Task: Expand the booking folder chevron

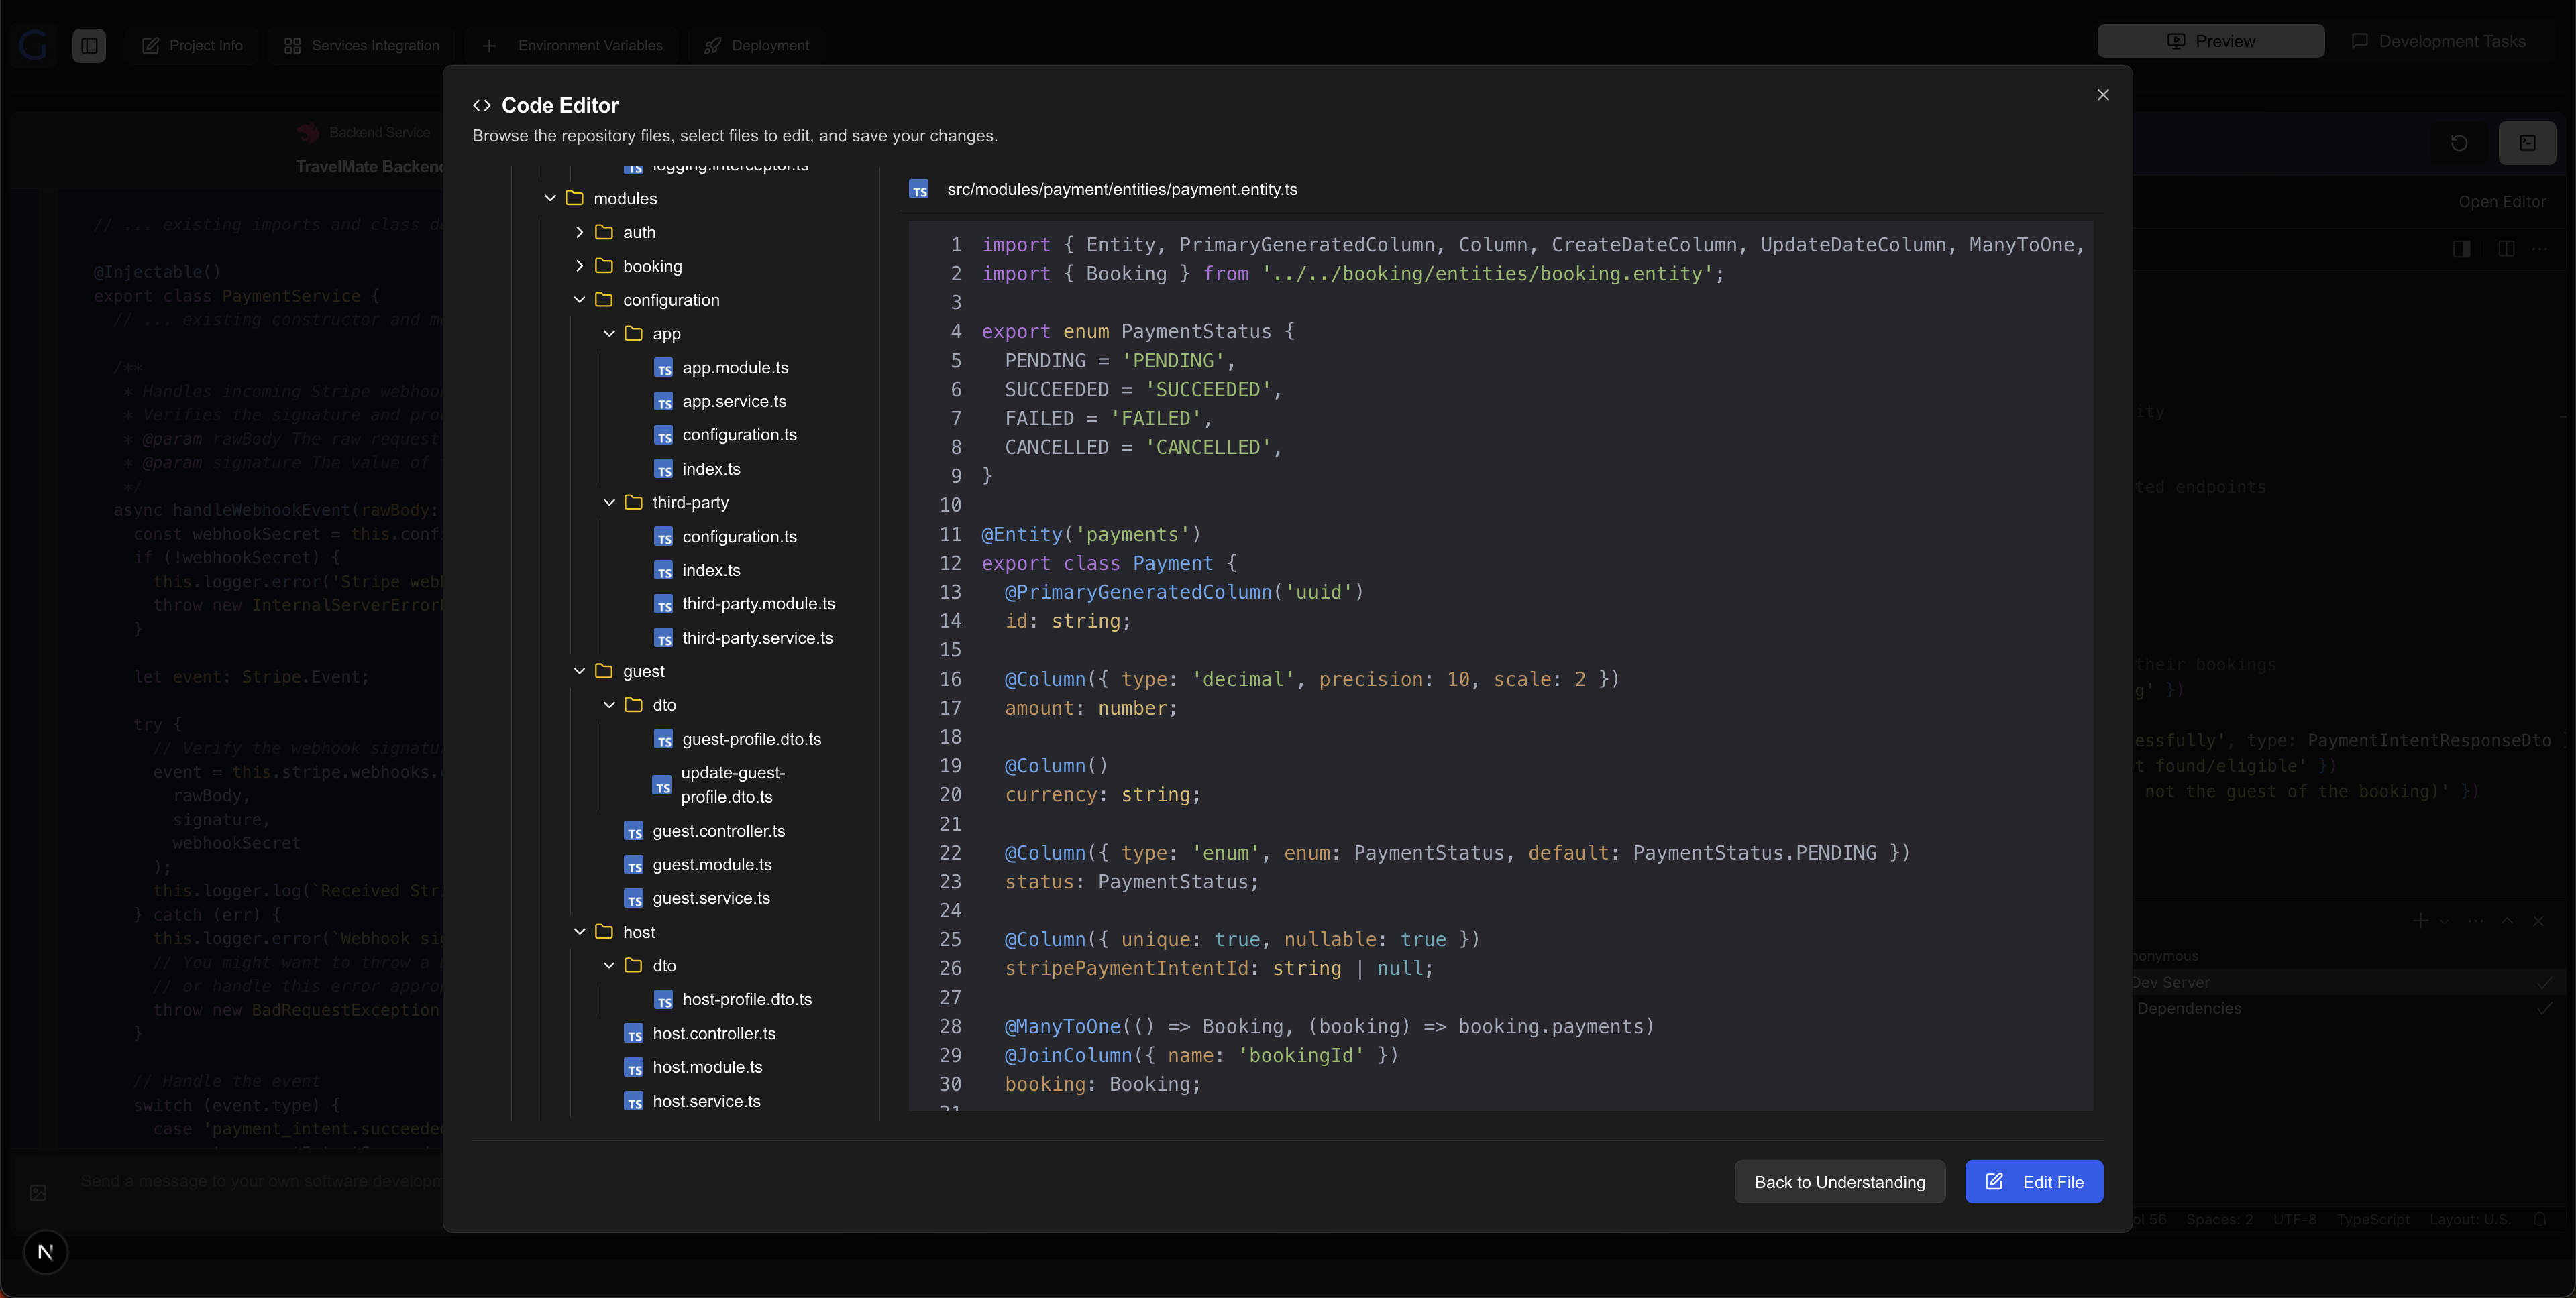Action: click(x=579, y=265)
